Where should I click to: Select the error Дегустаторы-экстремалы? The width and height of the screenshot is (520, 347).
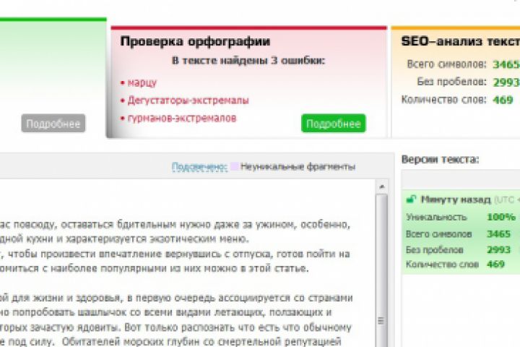(x=188, y=100)
